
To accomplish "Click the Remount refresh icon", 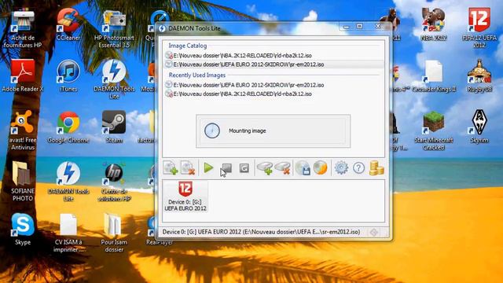I will pyautogui.click(x=244, y=167).
